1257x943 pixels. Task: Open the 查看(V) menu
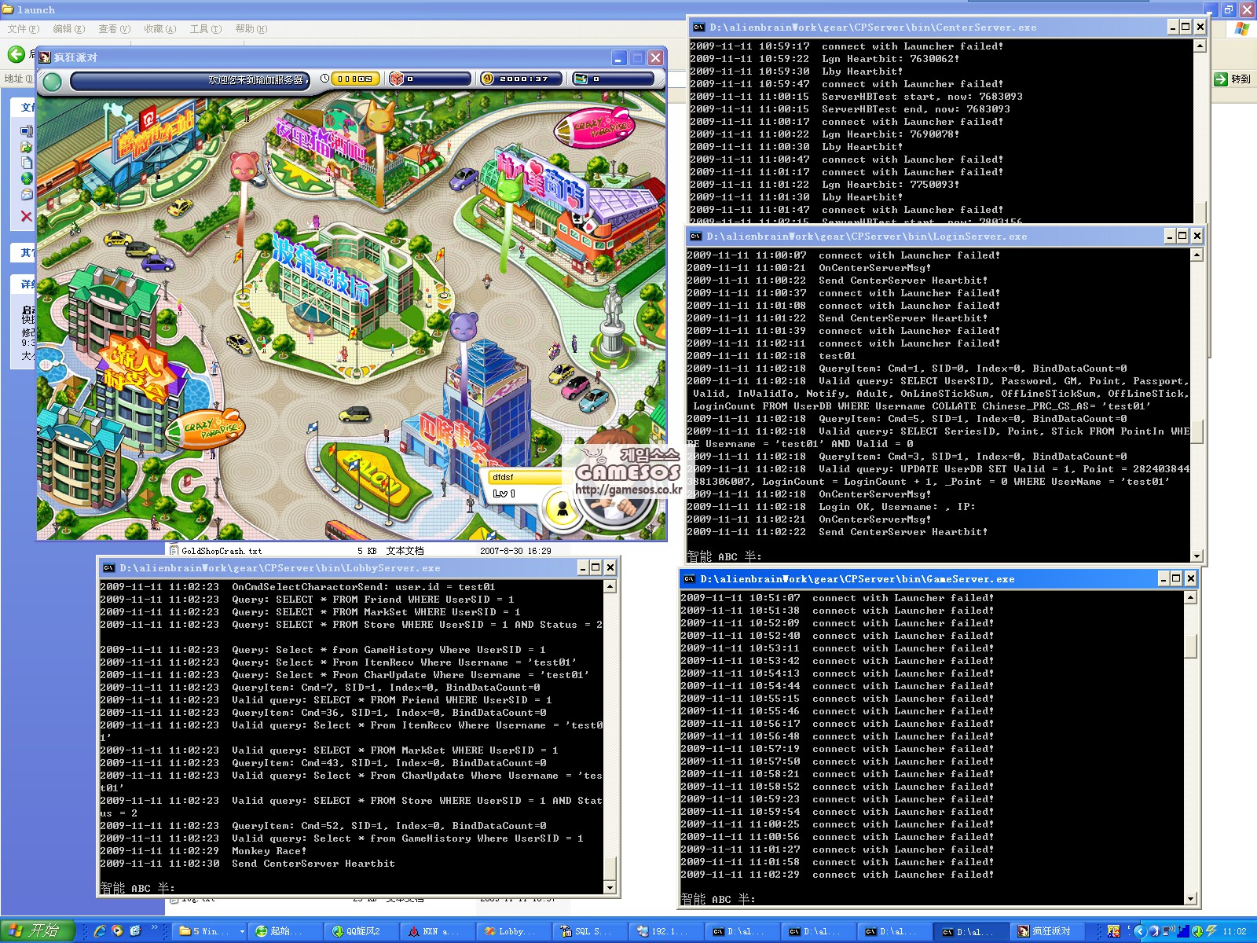[115, 28]
